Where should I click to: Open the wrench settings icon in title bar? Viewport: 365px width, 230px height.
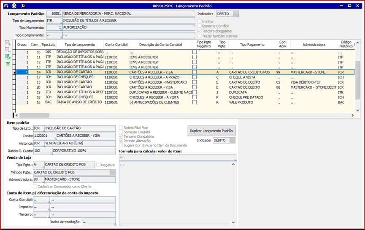(x=23, y=6)
